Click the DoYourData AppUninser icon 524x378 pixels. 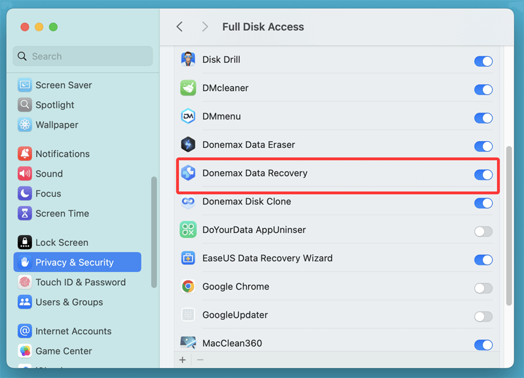(x=188, y=230)
